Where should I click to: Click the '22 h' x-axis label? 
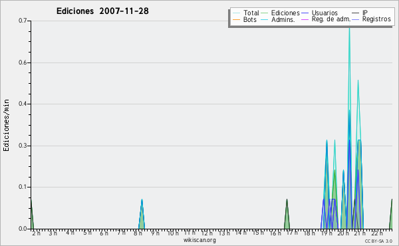point(377,233)
